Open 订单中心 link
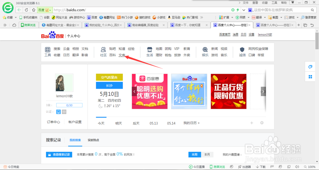 pyautogui.click(x=54, y=122)
